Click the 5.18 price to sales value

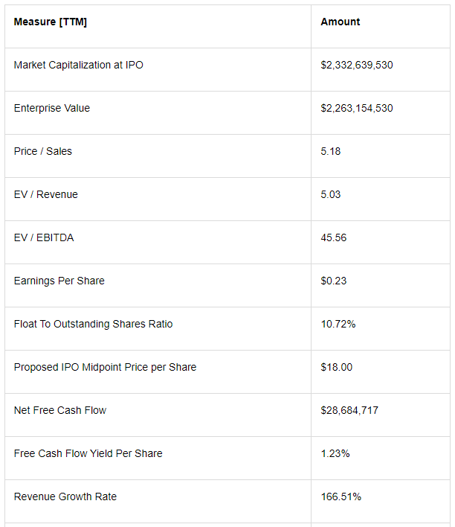331,151
